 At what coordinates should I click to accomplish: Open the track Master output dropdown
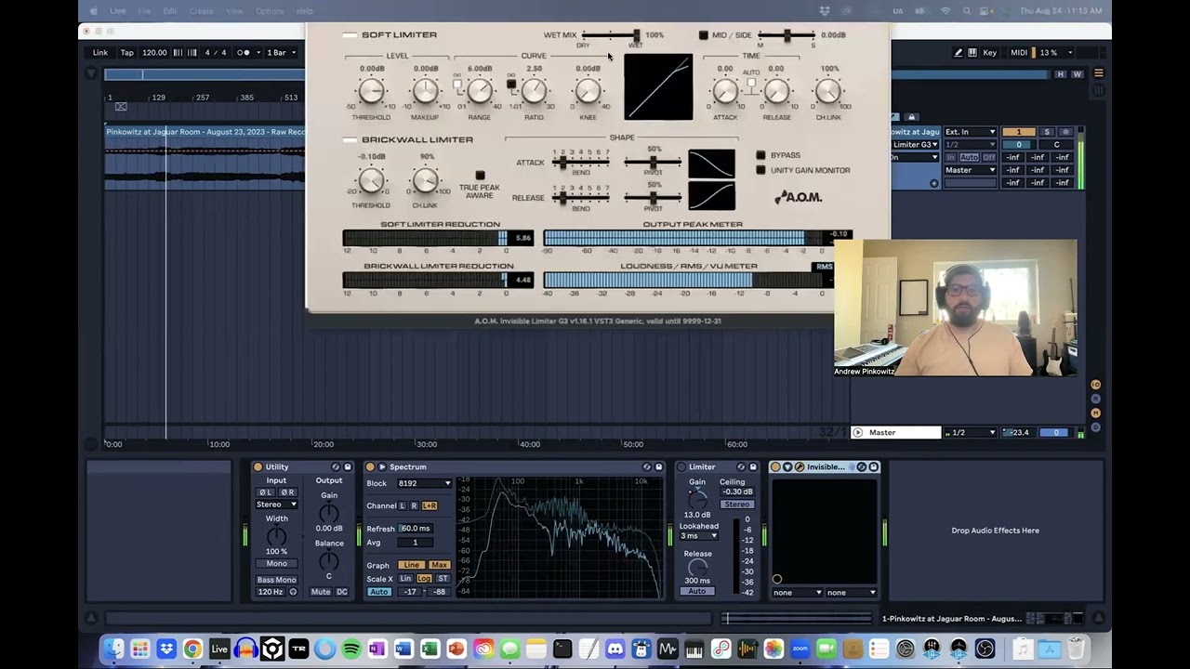[971, 170]
